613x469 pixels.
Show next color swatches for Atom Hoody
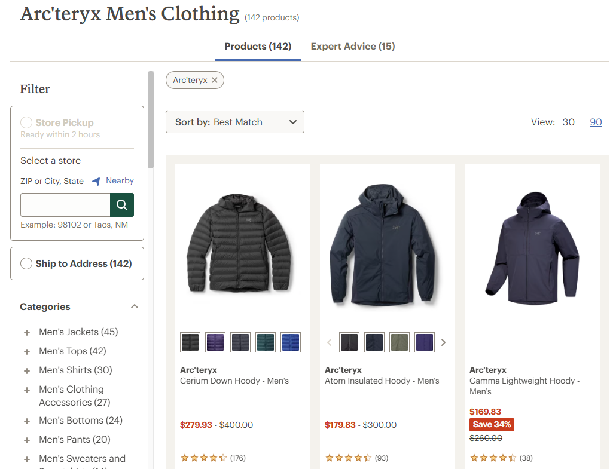443,342
